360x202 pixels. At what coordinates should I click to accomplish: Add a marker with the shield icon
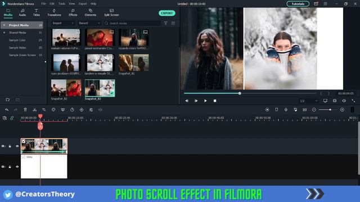click(x=276, y=110)
